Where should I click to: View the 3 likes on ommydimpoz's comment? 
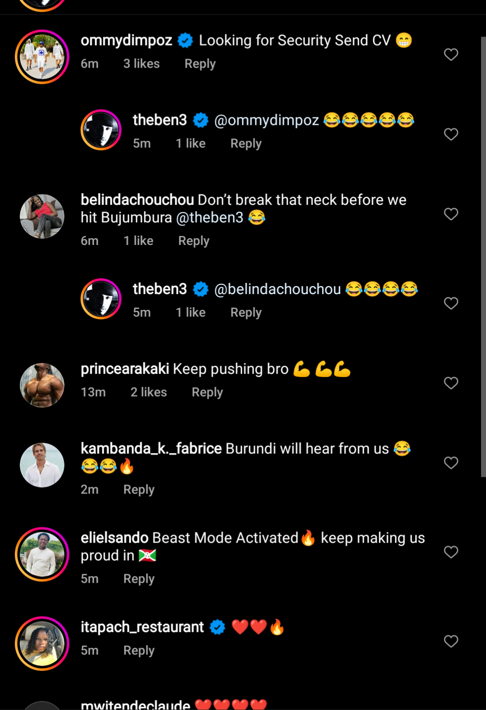pos(141,64)
